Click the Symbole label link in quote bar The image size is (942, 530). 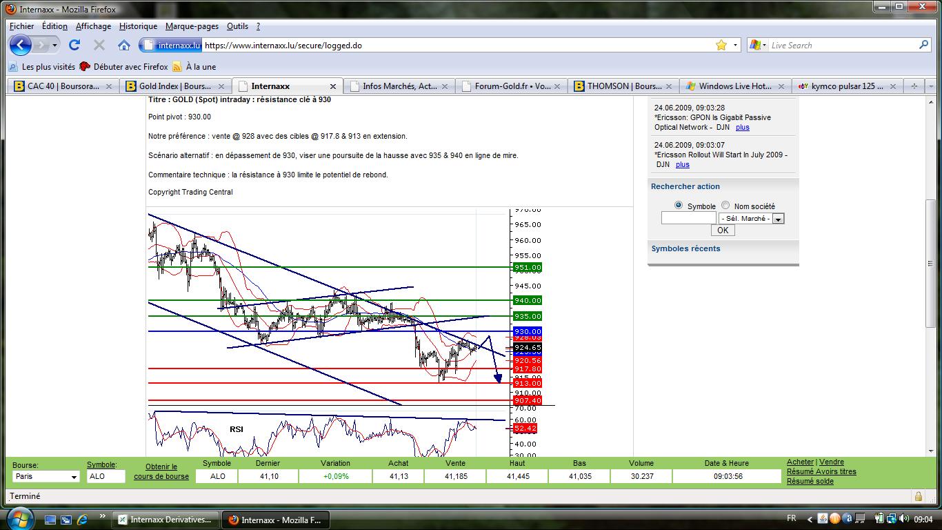101,464
